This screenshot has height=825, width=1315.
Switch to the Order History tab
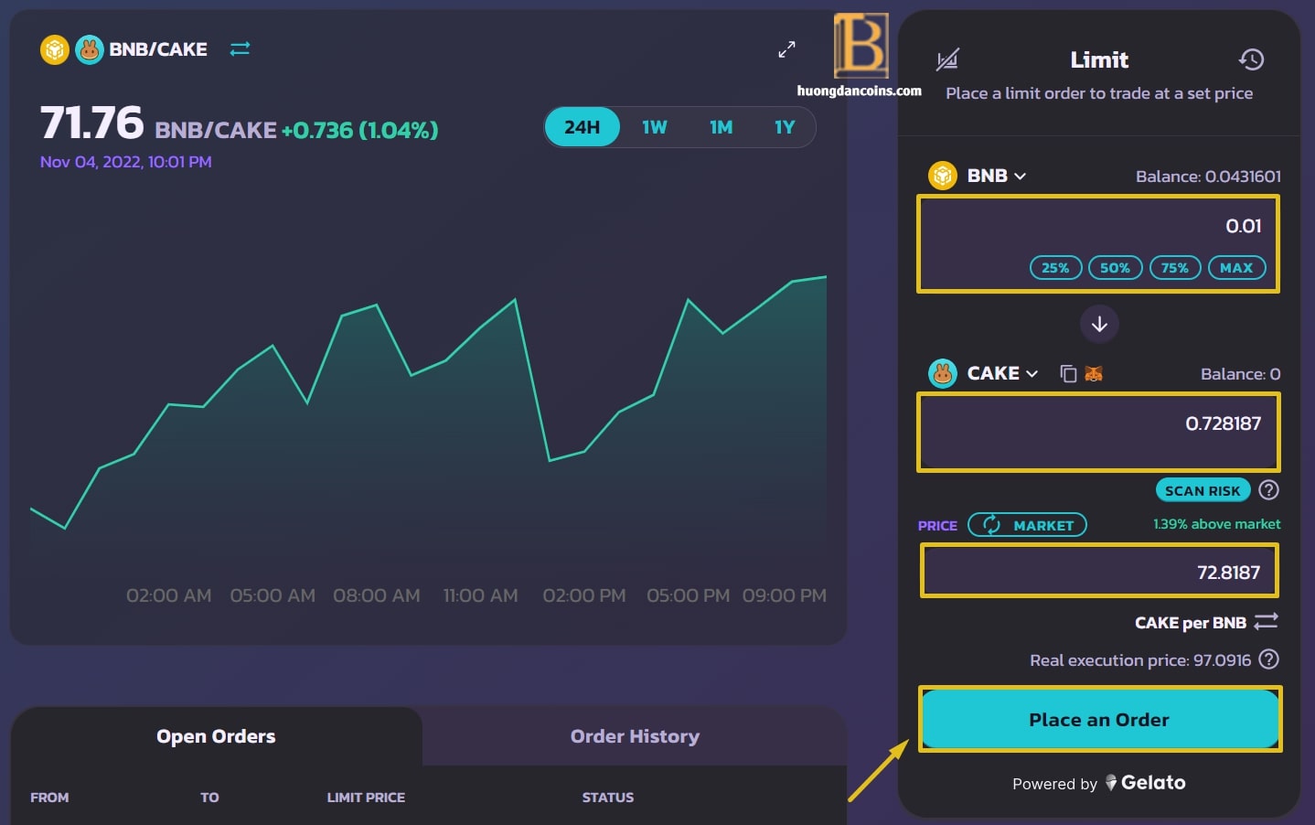pyautogui.click(x=635, y=736)
